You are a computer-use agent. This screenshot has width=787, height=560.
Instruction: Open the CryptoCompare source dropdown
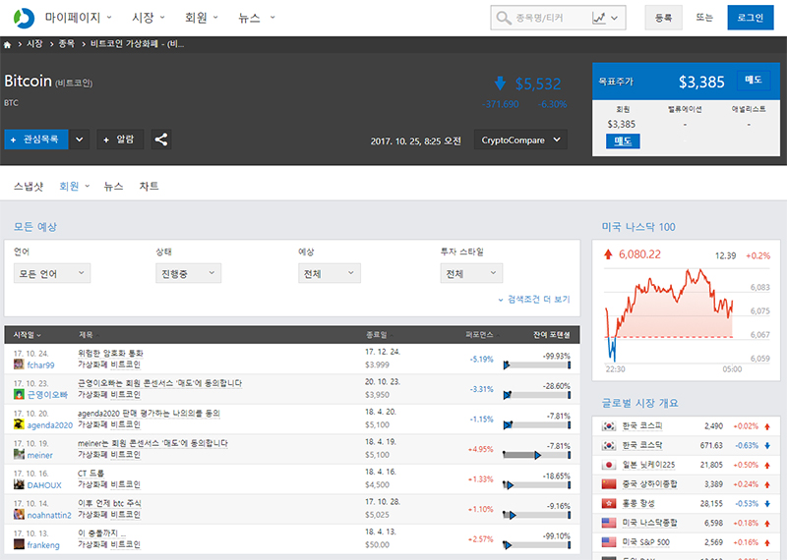tap(520, 140)
